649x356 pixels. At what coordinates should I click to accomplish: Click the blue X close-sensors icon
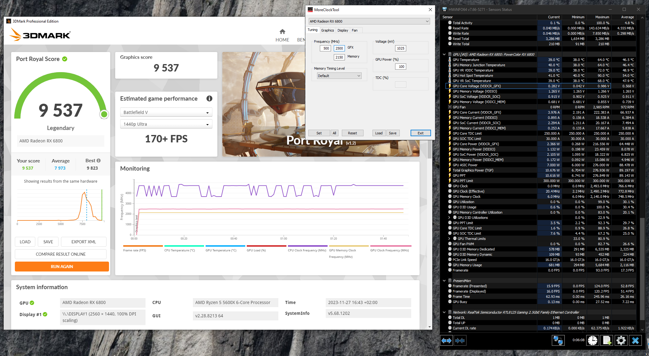[x=635, y=341]
